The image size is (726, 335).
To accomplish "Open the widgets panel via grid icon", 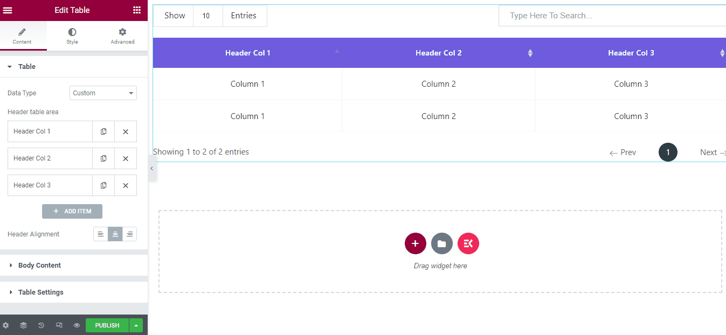I will (137, 10).
